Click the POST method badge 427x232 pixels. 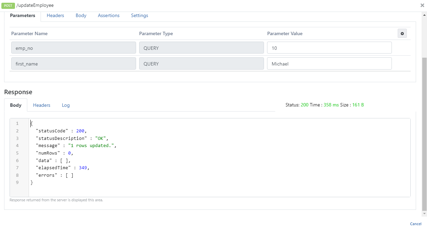(x=8, y=5)
